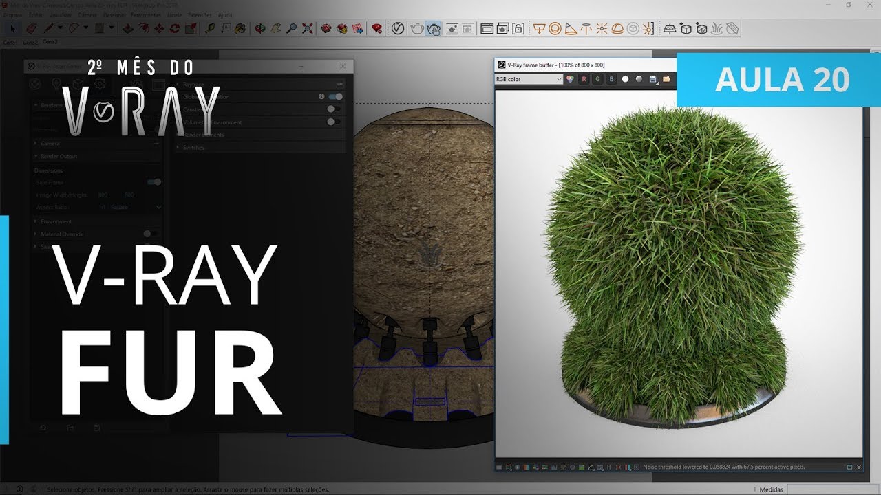881x495 pixels.
Task: Open the Shape tool dropdown arrow
Action: click(x=111, y=29)
